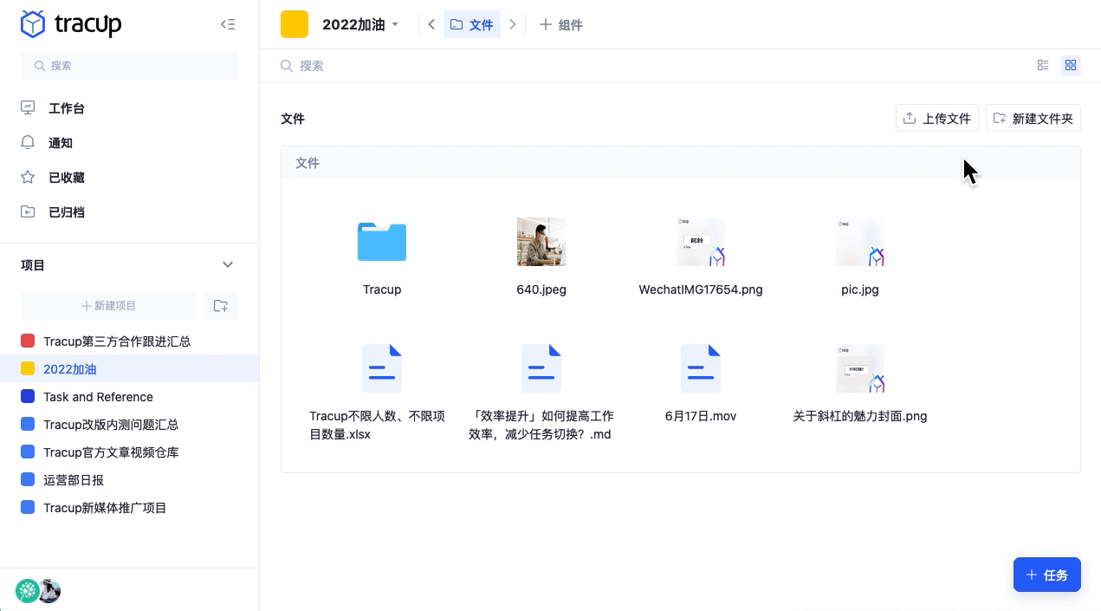Viewport: 1101px width, 611px height.
Task: Add a component via 组件 plus control
Action: 560,24
